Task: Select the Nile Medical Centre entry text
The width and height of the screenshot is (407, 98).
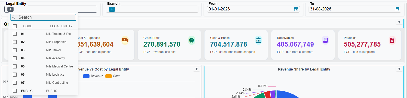Action: click(x=60, y=66)
